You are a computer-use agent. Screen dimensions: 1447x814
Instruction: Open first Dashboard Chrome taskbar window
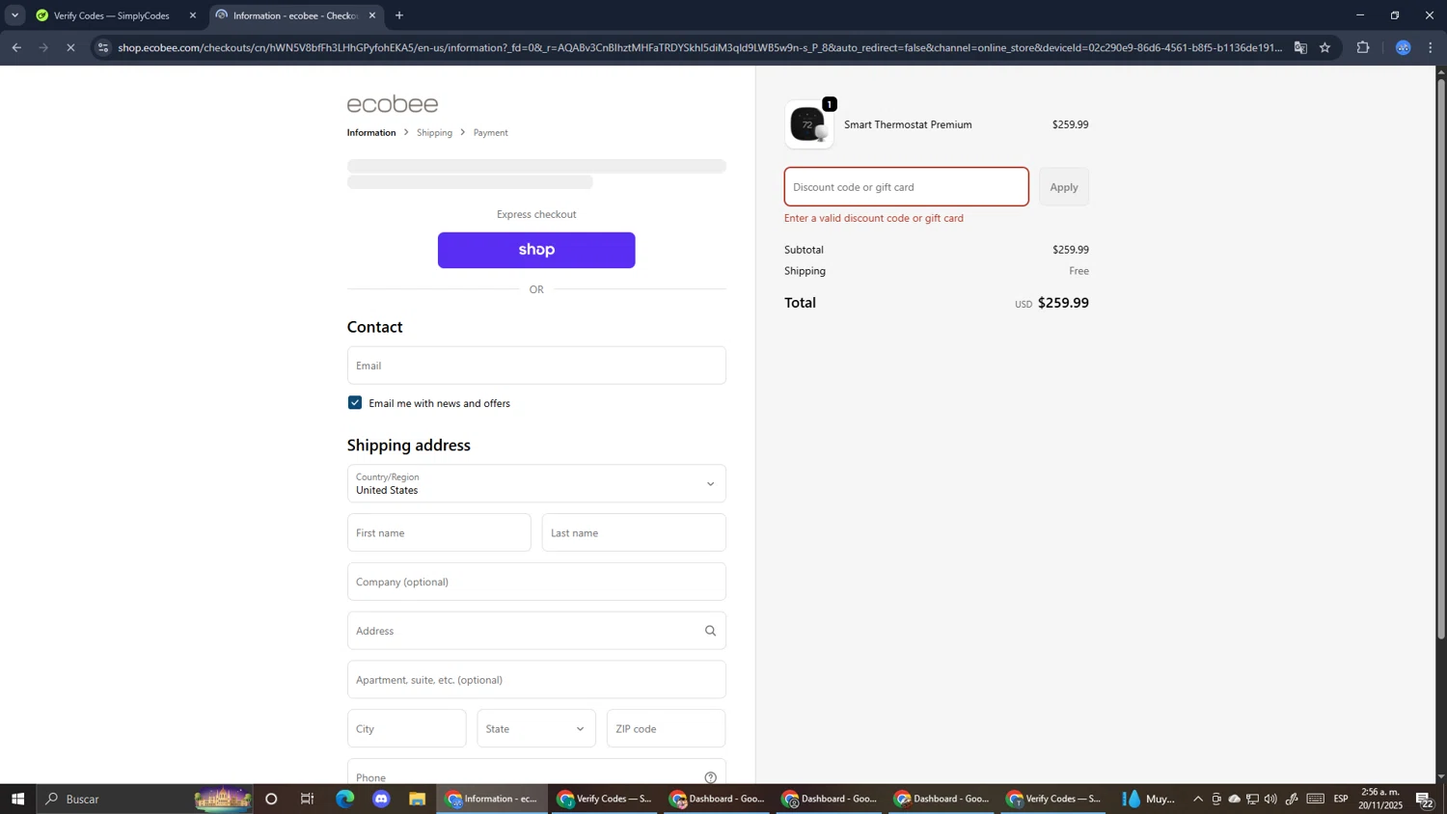click(717, 799)
